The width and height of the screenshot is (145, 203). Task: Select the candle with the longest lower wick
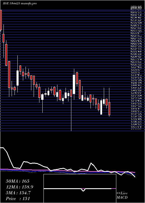tap(71, 110)
